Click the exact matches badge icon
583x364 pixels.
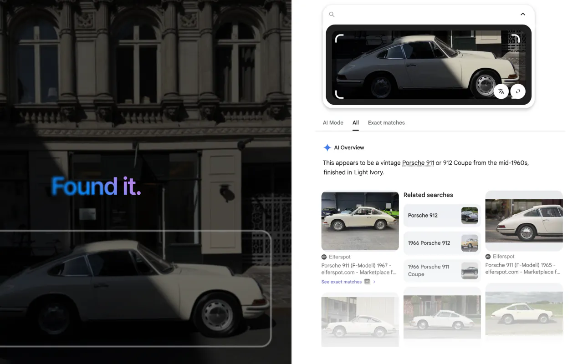[x=367, y=282]
